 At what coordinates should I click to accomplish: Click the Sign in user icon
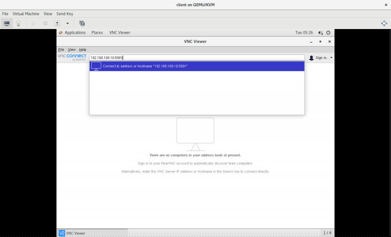click(x=311, y=58)
